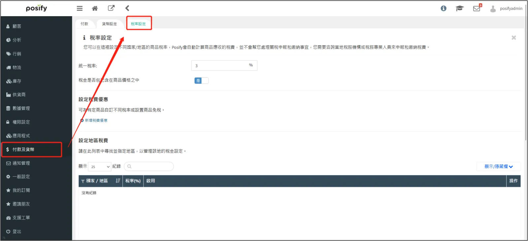The width and height of the screenshot is (528, 241).
Task: Close the 稅率設定 info panel
Action: coord(513,38)
